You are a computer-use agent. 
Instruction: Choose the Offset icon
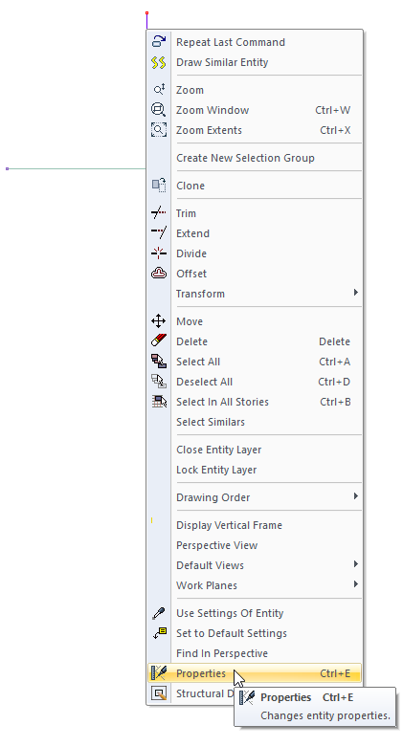(x=158, y=274)
